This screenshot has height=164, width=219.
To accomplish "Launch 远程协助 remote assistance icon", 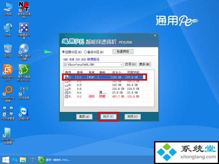I will (24, 113).
